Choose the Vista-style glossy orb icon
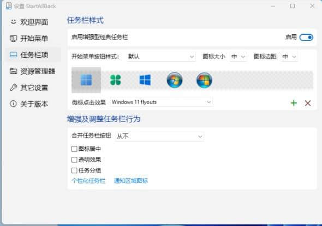Viewport: 322px width, 226px height. coord(204,80)
